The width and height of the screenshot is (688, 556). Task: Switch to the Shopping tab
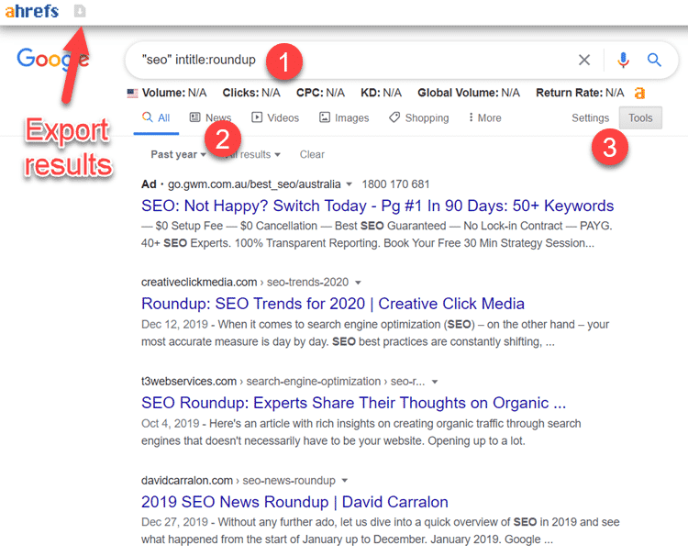[x=419, y=117]
